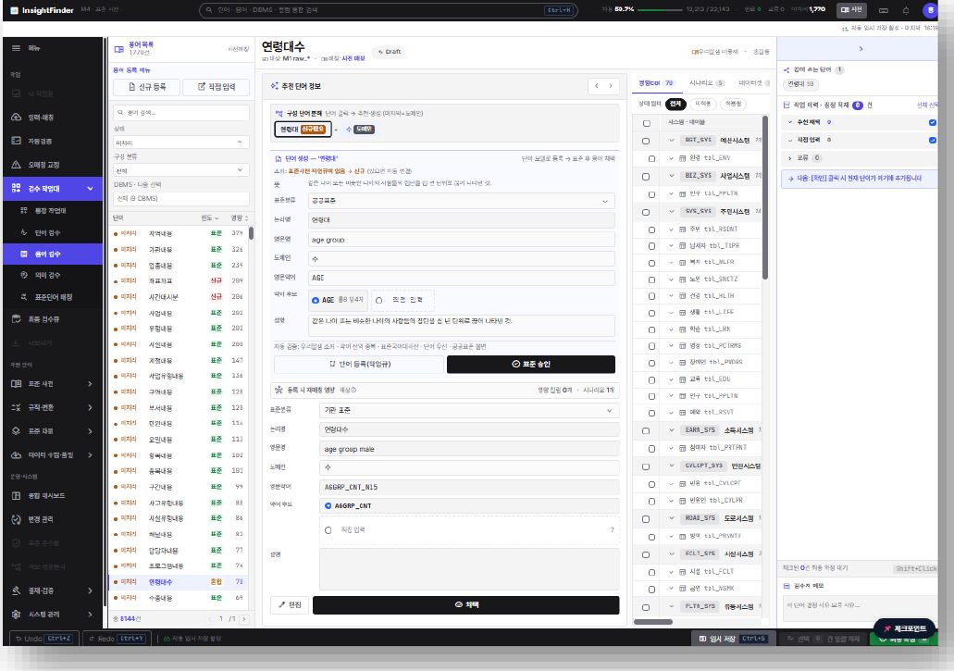Click the 시스템 관리 gear icon
The image size is (954, 671).
17,614
